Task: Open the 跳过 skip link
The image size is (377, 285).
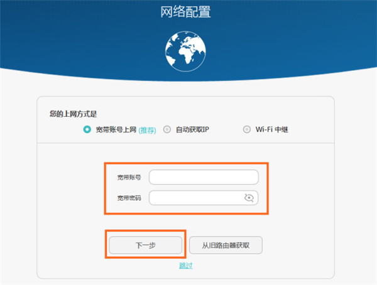Action: coord(186,266)
